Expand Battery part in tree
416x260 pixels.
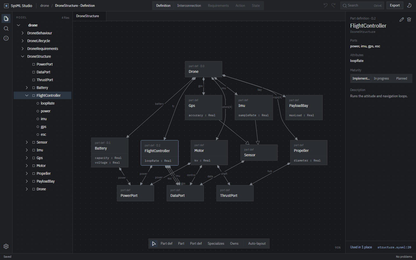click(27, 88)
